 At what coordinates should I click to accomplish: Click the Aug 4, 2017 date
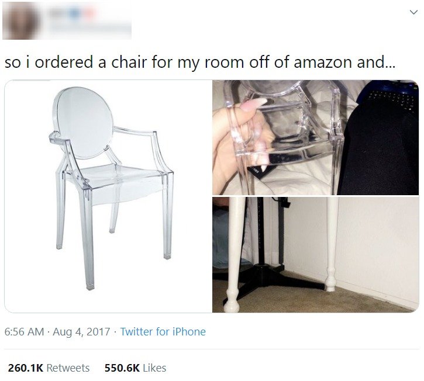pos(81,331)
